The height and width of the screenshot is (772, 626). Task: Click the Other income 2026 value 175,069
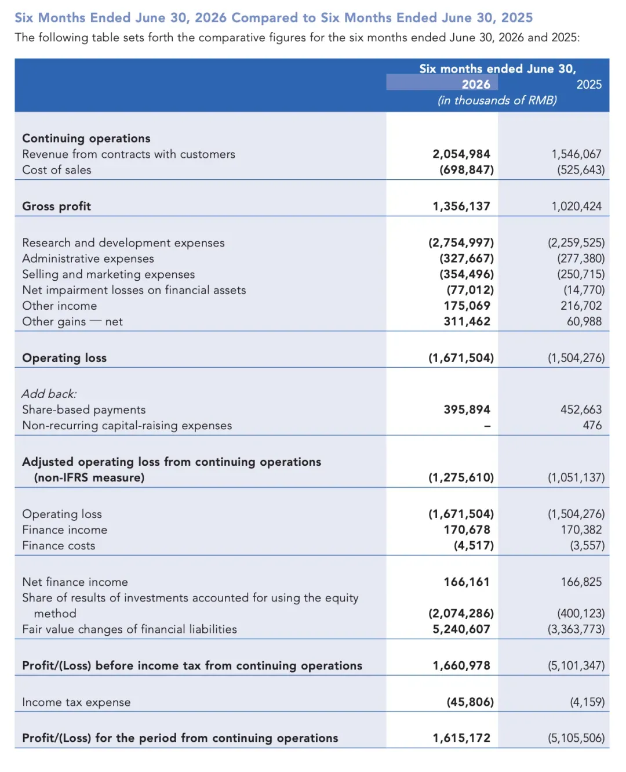pyautogui.click(x=467, y=306)
